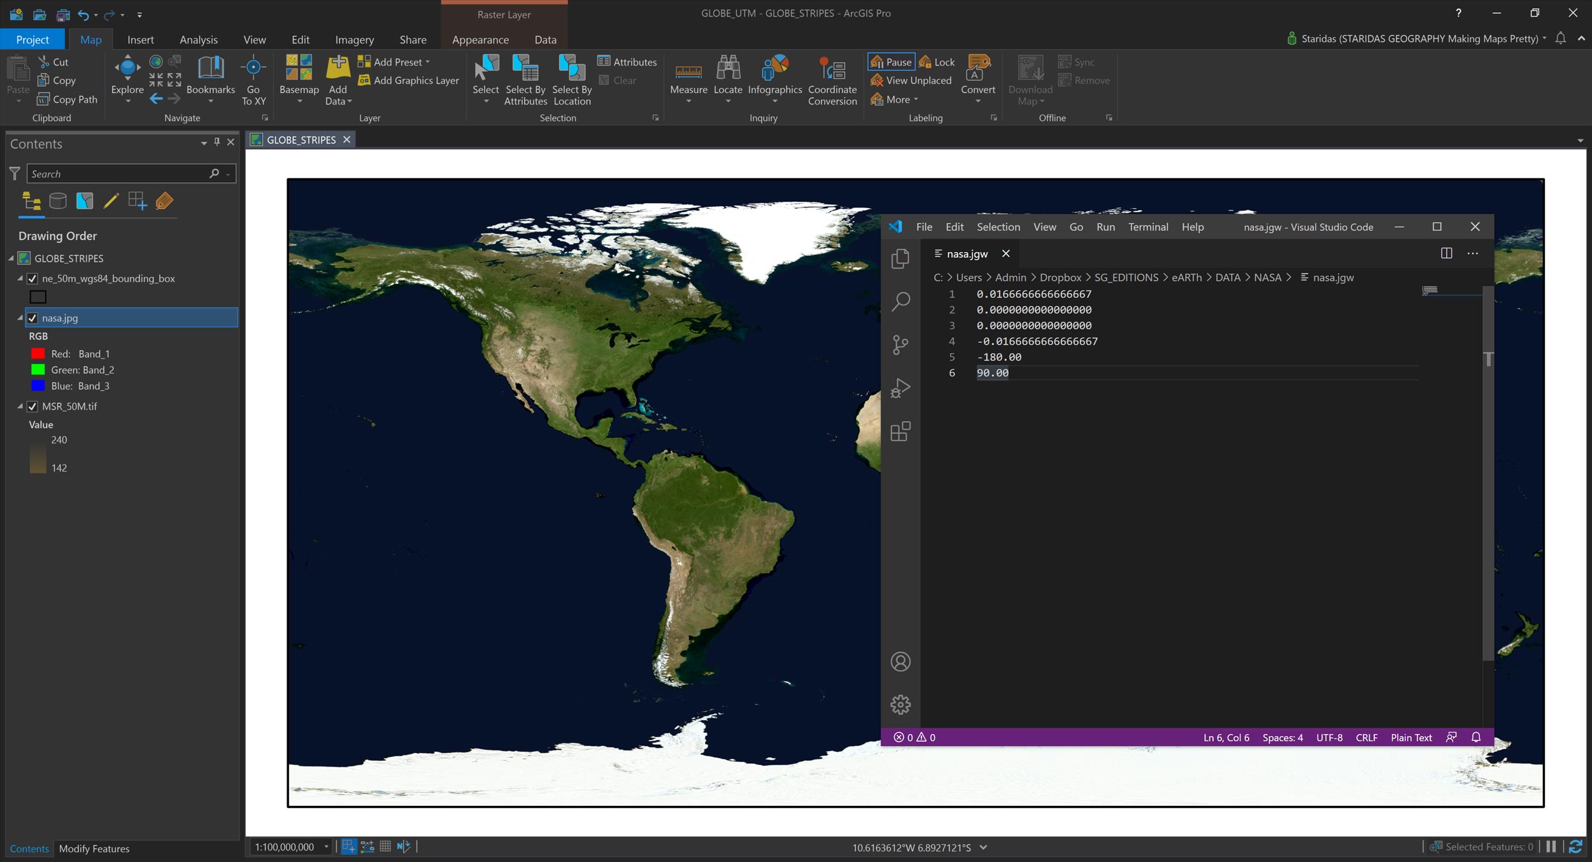
Task: Click the Add Graphics Layer button
Action: [409, 80]
